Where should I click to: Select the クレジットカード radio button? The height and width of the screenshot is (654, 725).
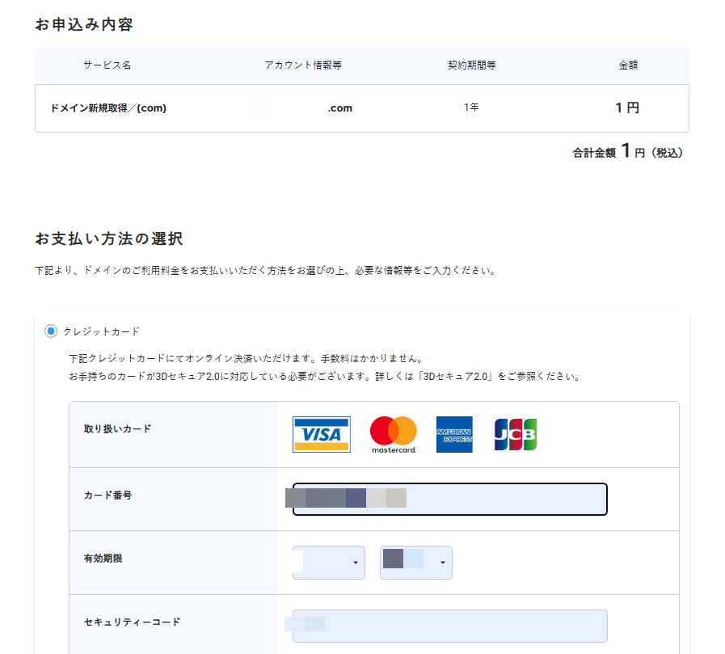(x=52, y=331)
